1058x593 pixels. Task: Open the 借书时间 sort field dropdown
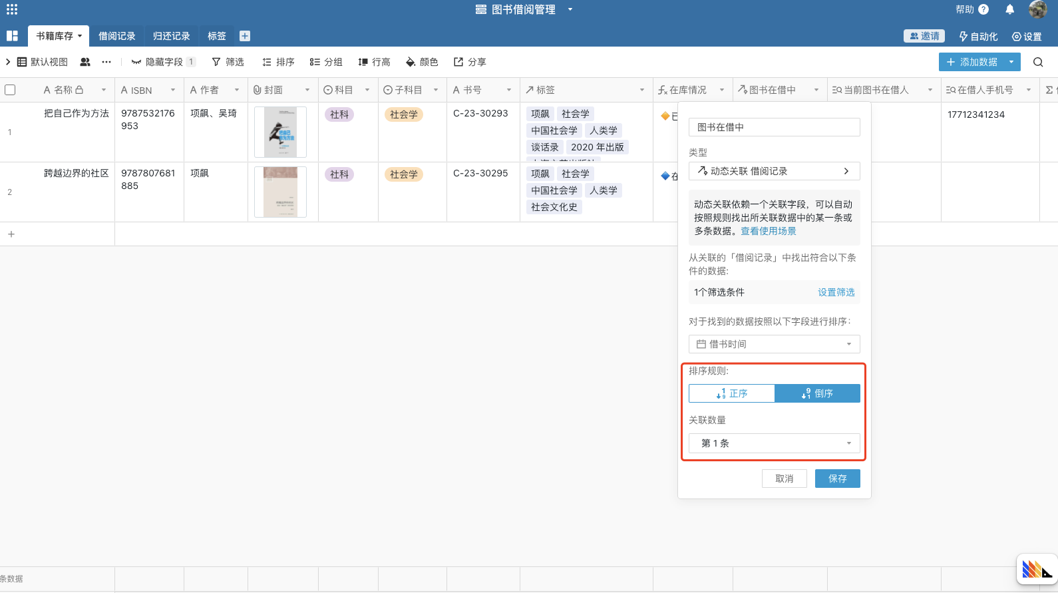pos(775,344)
